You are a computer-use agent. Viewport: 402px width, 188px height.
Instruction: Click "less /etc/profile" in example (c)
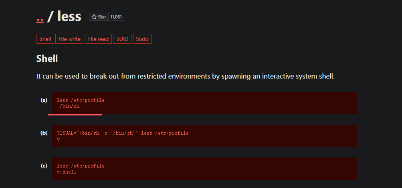coord(81,166)
